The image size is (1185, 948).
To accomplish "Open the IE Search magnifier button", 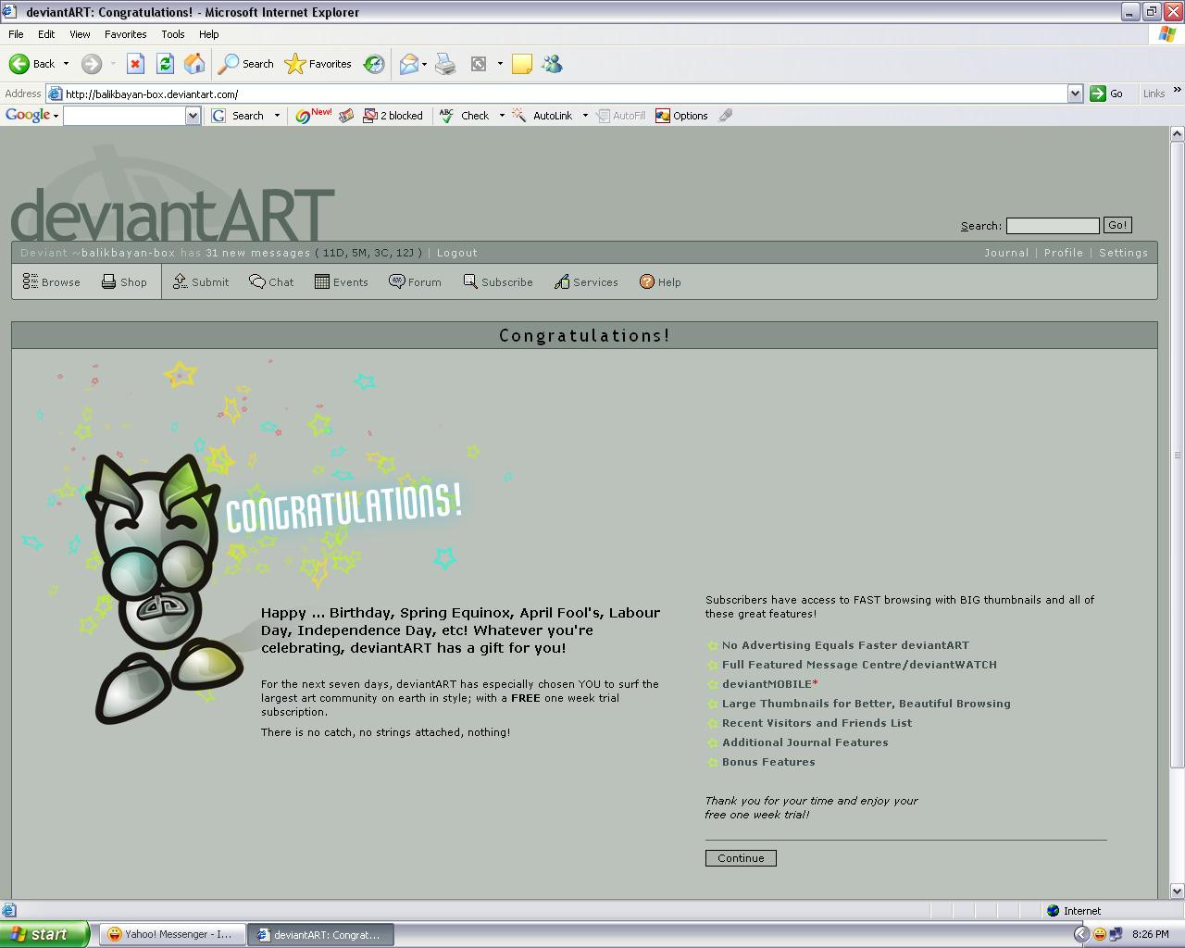I will point(245,64).
